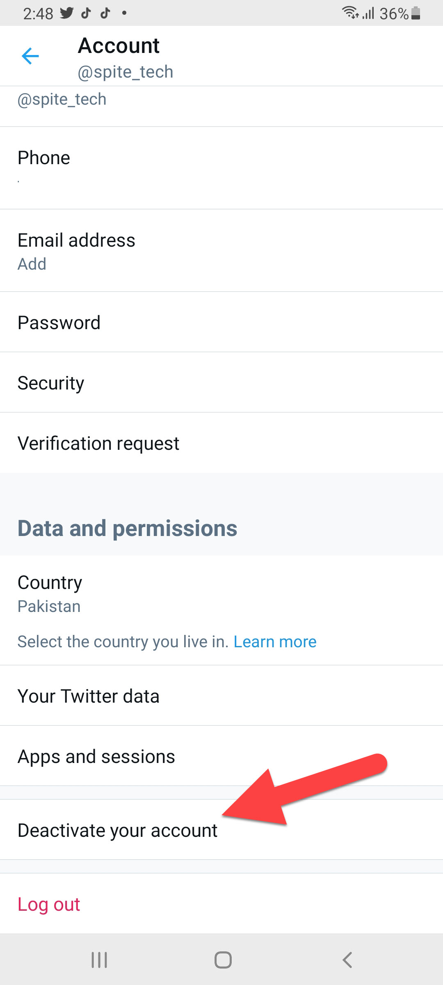The width and height of the screenshot is (443, 985).
Task: Tap the battery indicator icon
Action: point(416,13)
